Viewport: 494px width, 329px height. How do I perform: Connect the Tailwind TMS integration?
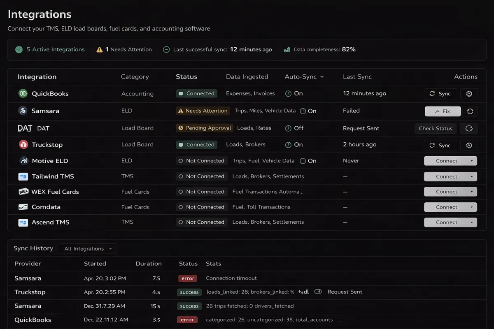click(x=447, y=176)
